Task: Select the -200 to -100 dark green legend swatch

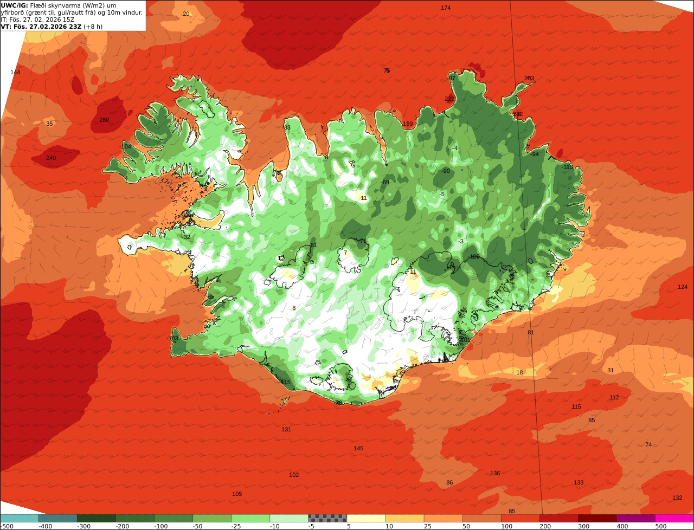Action: point(135,518)
